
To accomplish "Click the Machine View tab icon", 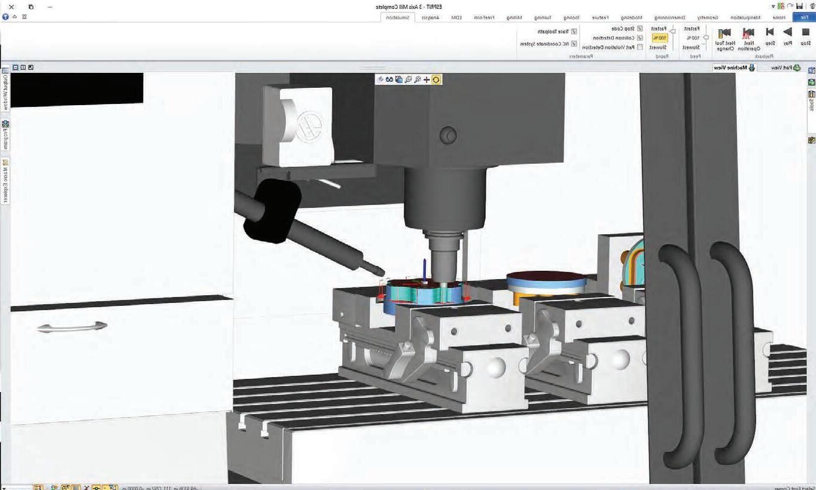I will [x=752, y=68].
